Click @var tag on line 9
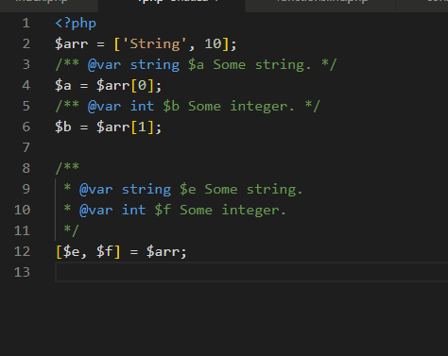Viewport: 448px width, 356px height. pyautogui.click(x=96, y=190)
